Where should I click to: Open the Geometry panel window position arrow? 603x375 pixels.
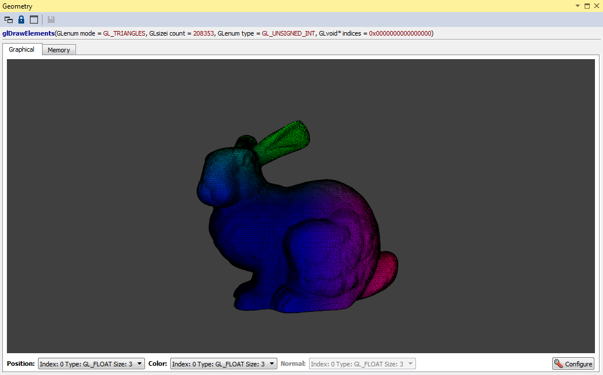coord(578,6)
